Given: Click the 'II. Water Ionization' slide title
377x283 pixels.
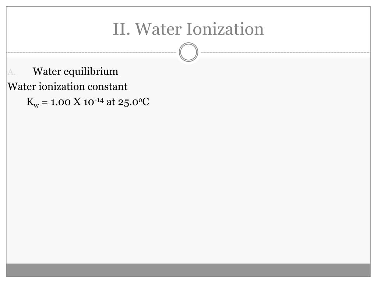Looking at the screenshot, I should click(188, 29).
